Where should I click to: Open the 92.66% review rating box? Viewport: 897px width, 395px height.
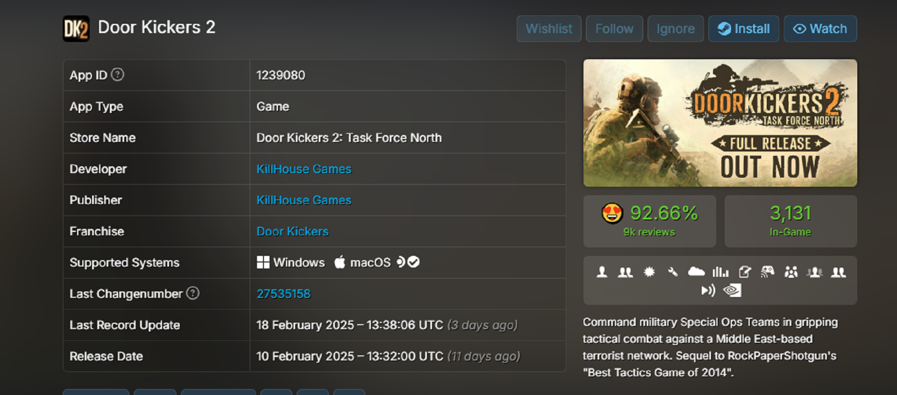(649, 221)
